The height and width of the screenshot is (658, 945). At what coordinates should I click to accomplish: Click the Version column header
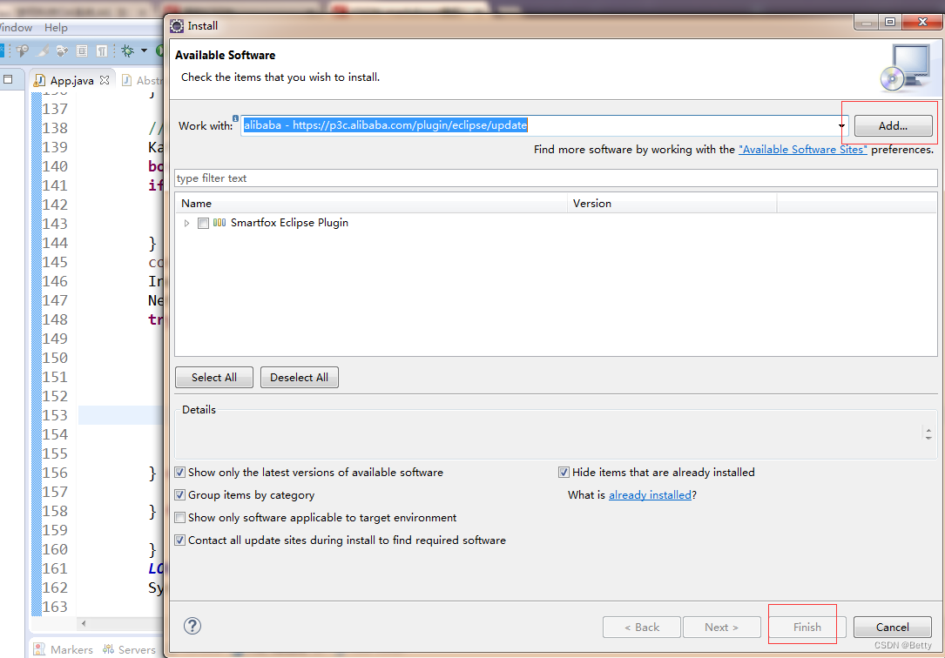pos(672,204)
